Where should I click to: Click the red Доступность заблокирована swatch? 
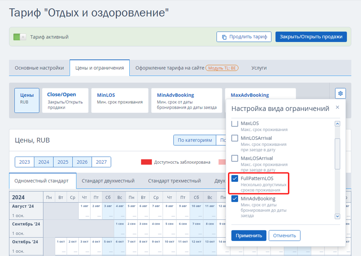[146, 162]
